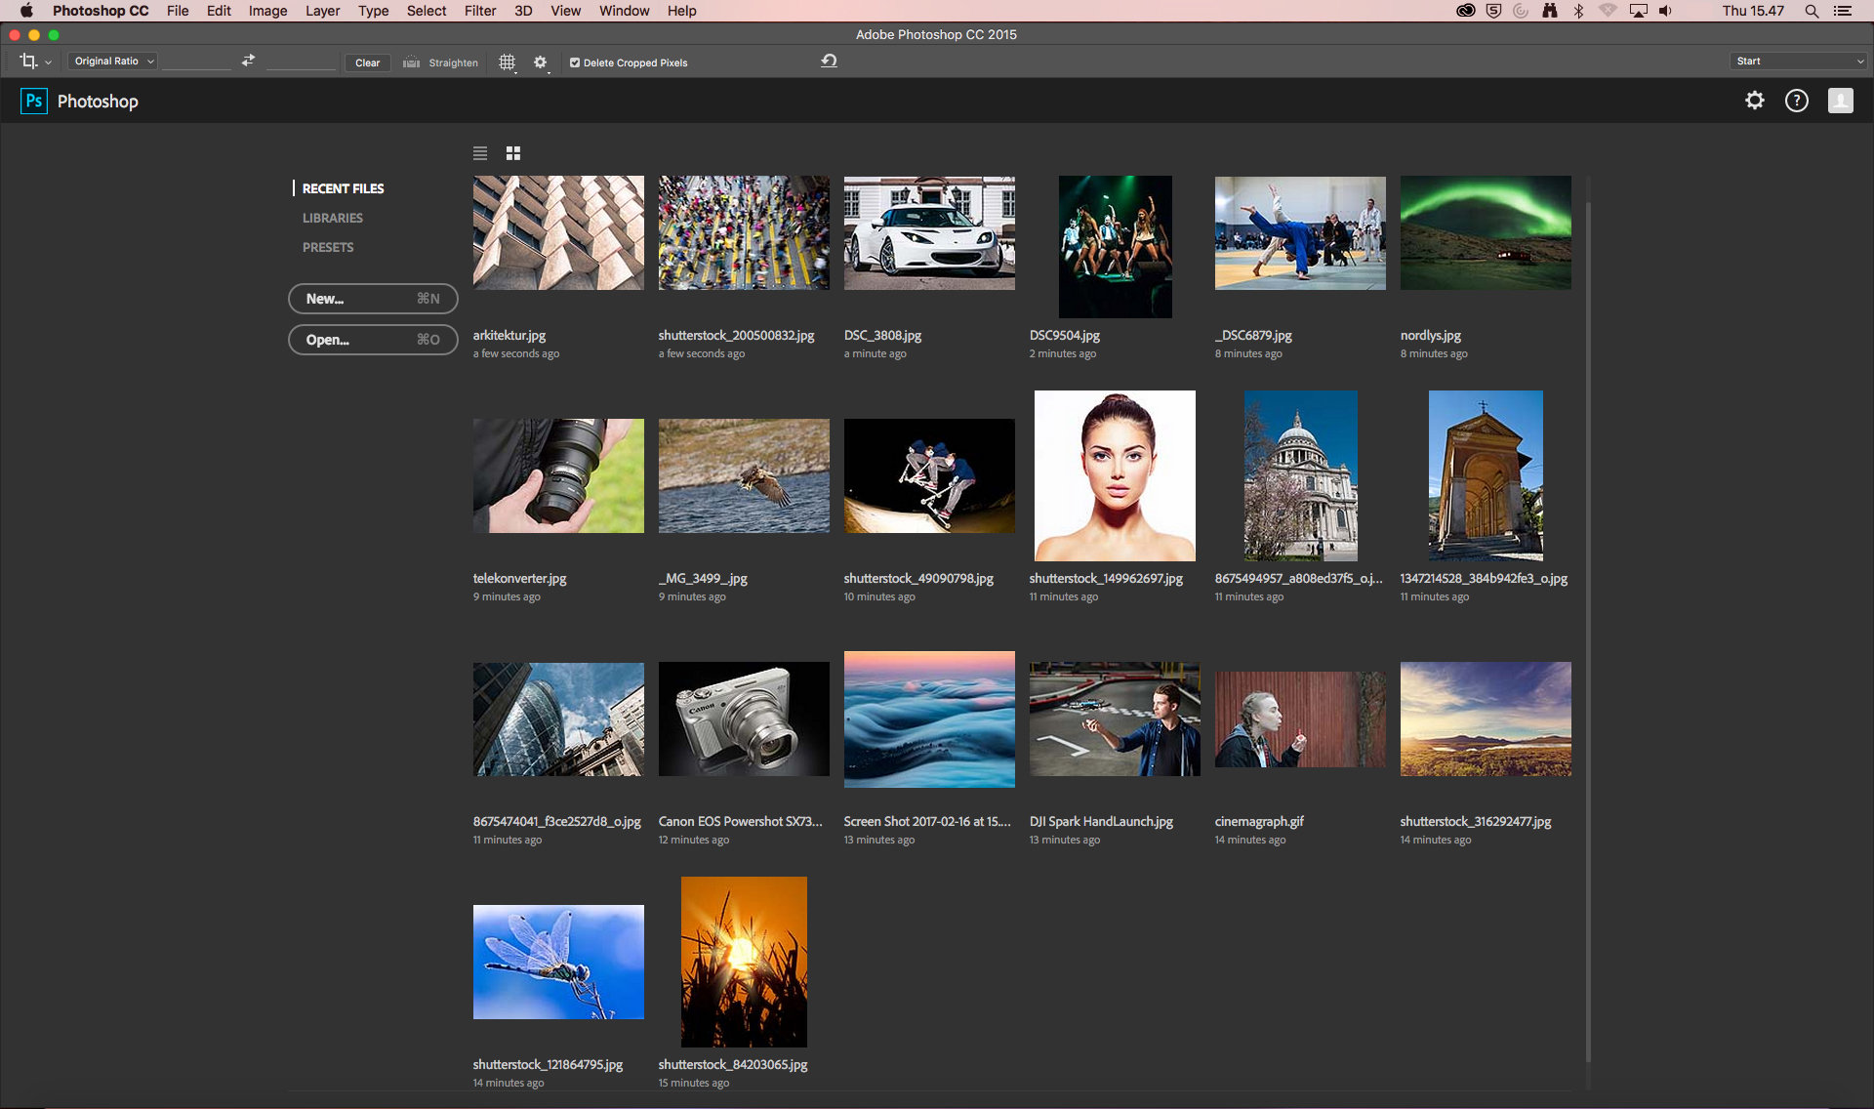The width and height of the screenshot is (1874, 1109).
Task: Click the Straighten tool icon
Action: pyautogui.click(x=412, y=62)
